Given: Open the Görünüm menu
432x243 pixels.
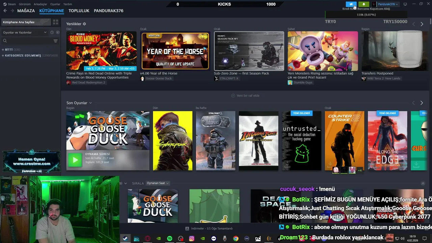Looking at the screenshot, I should (25, 4).
